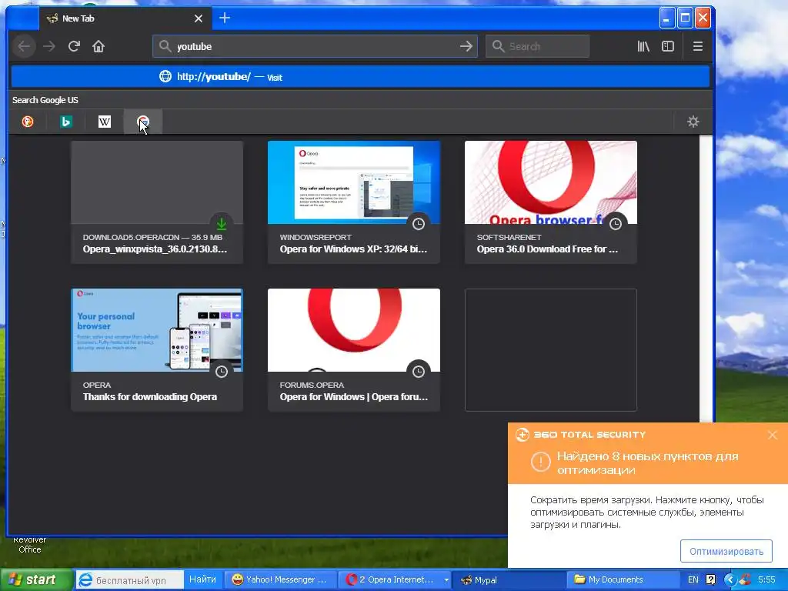
Task: Click the Internet Explorer icon in the taskbar
Action: 85,579
